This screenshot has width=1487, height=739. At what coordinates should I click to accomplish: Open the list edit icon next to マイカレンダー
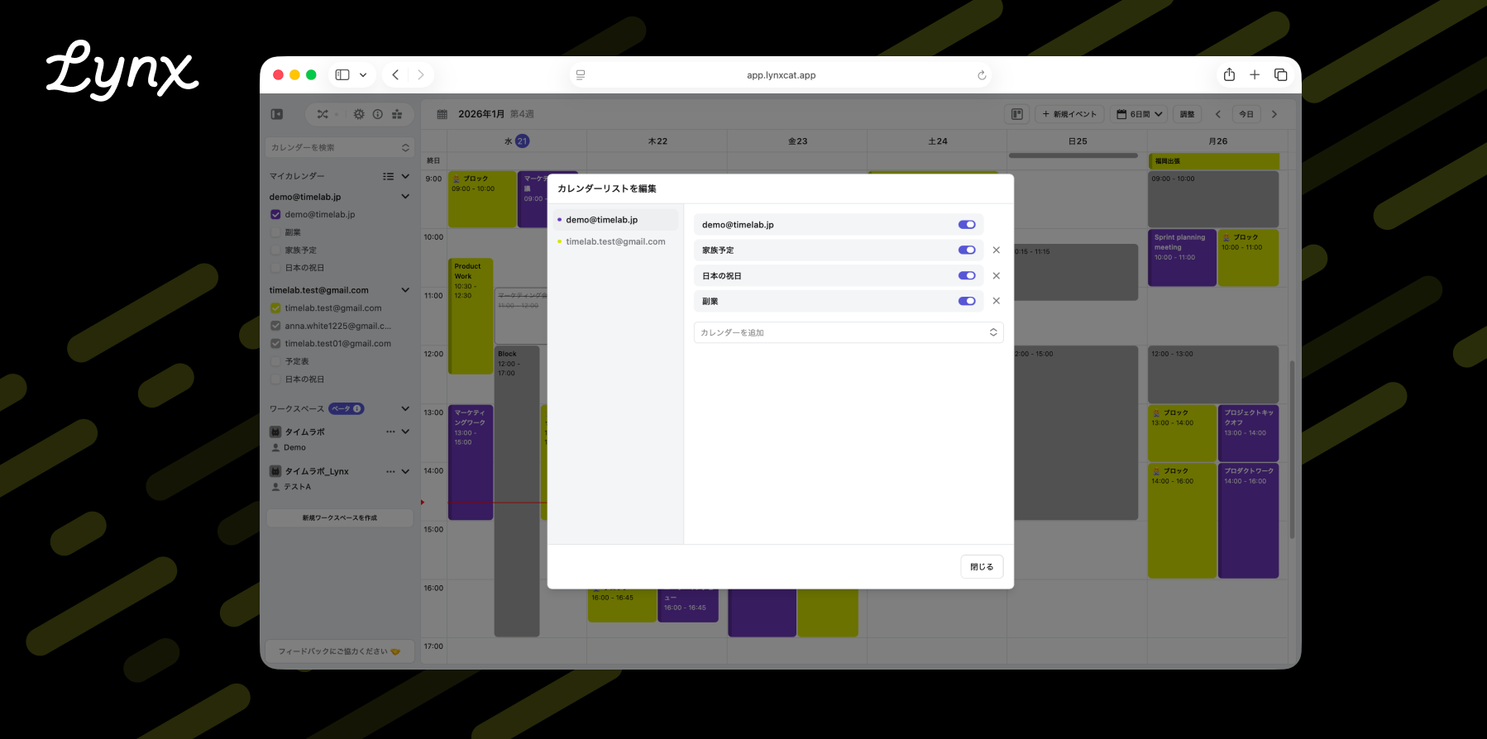click(388, 176)
